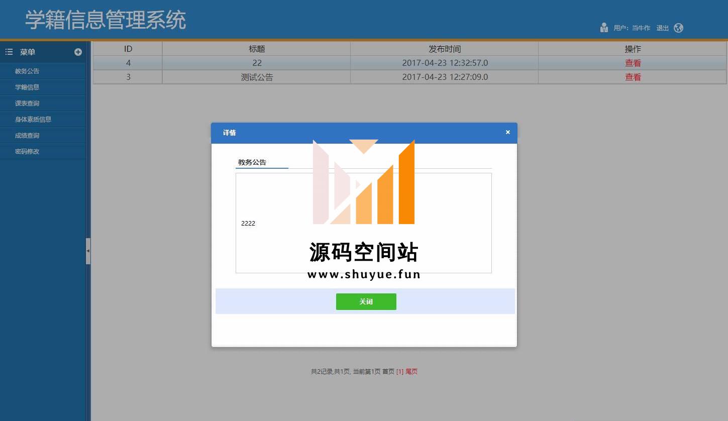
Task: Collapse the sidebar with arrow handle
Action: click(88, 251)
